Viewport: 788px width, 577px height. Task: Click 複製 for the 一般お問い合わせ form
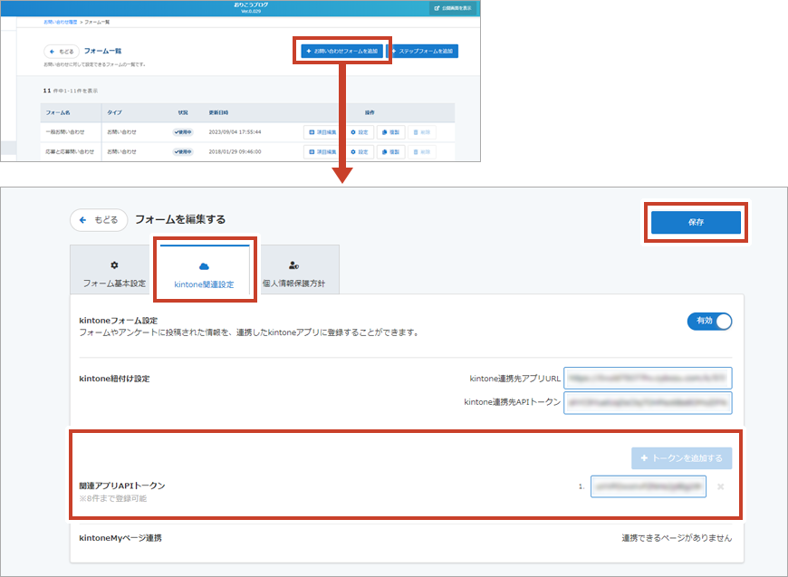click(389, 131)
